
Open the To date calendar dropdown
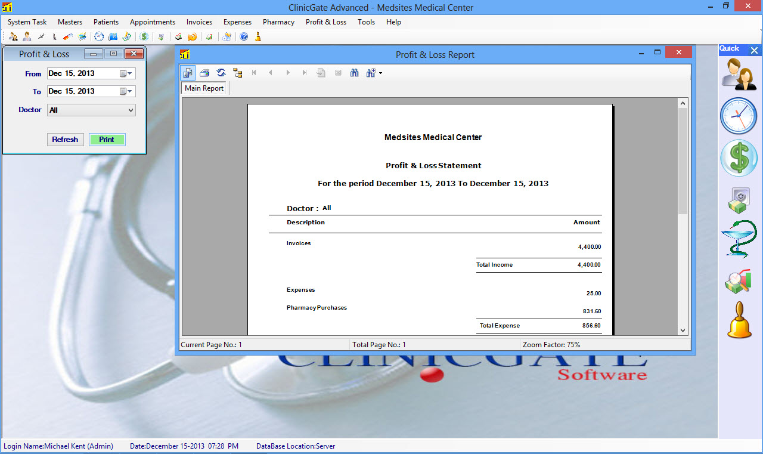pyautogui.click(x=126, y=91)
